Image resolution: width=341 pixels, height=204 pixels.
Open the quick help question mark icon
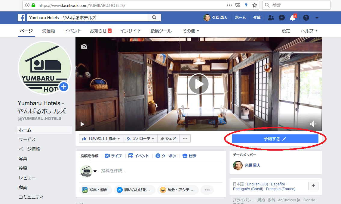coord(306,18)
